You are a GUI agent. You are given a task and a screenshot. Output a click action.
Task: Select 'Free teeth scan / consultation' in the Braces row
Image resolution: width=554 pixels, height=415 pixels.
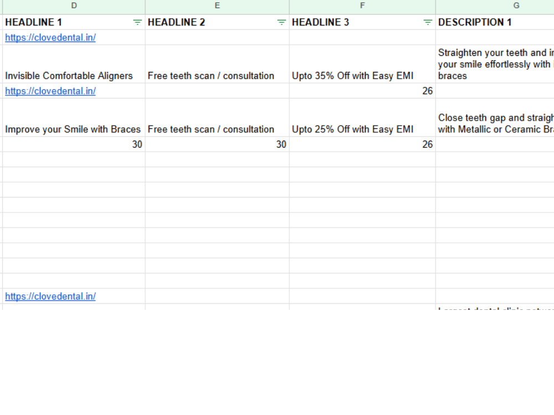(217, 117)
